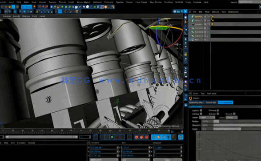
Task: Click the white sphere icon in top toolbar
Action: point(88,7)
